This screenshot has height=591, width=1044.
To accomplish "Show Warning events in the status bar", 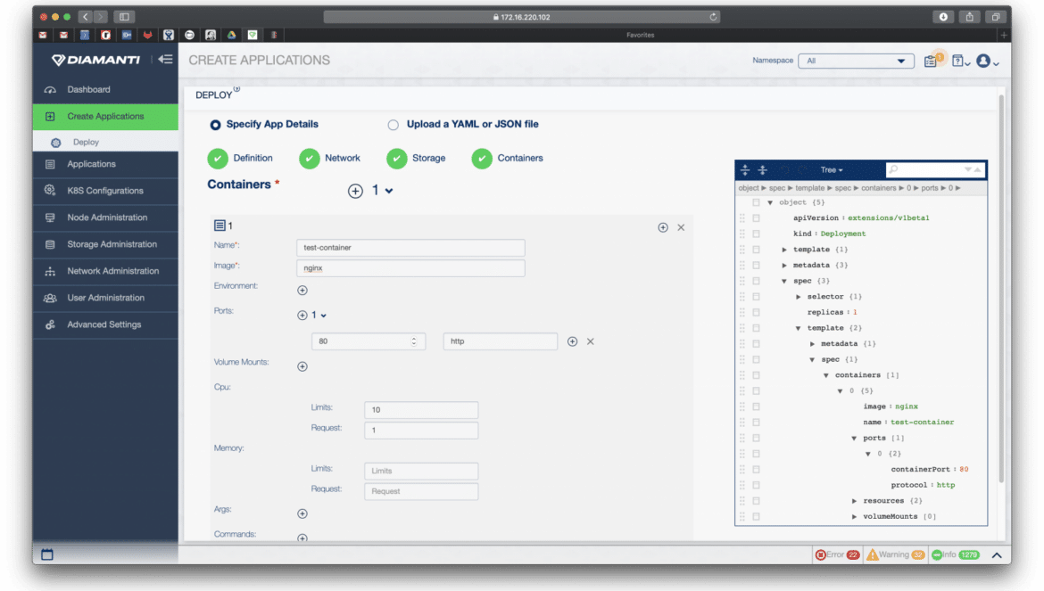I will (x=896, y=554).
